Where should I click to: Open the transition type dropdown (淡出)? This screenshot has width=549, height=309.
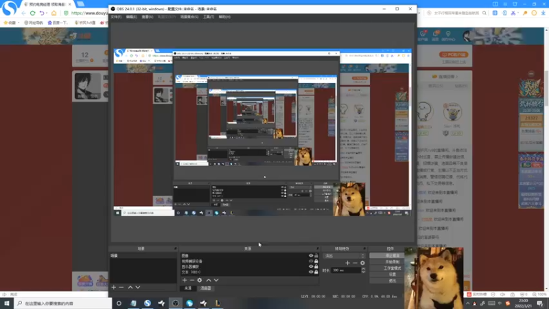tap(344, 255)
